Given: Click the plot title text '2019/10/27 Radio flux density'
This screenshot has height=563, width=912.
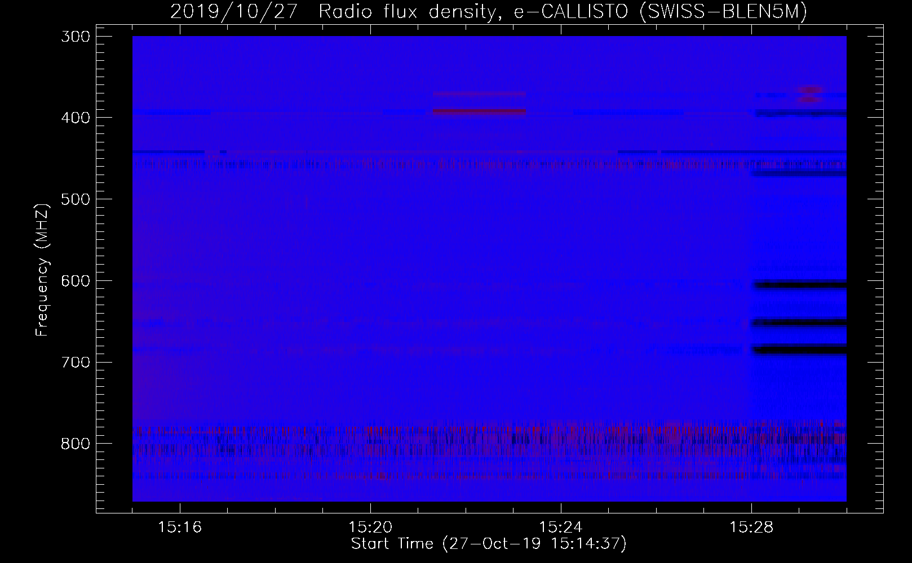Looking at the screenshot, I should (x=335, y=11).
